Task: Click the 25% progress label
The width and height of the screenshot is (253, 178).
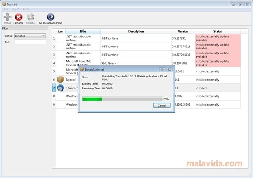Action: [x=166, y=99]
